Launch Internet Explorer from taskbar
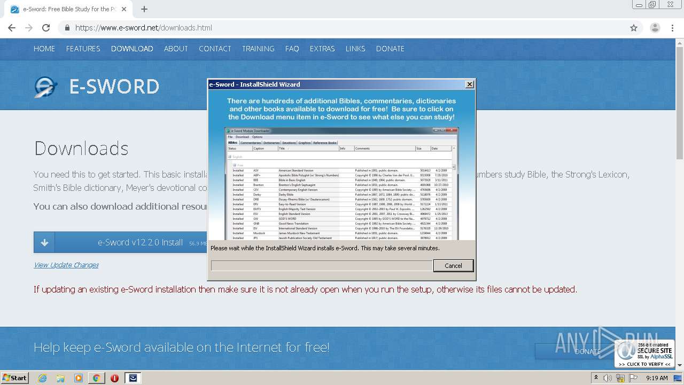The height and width of the screenshot is (385, 684). 43,378
